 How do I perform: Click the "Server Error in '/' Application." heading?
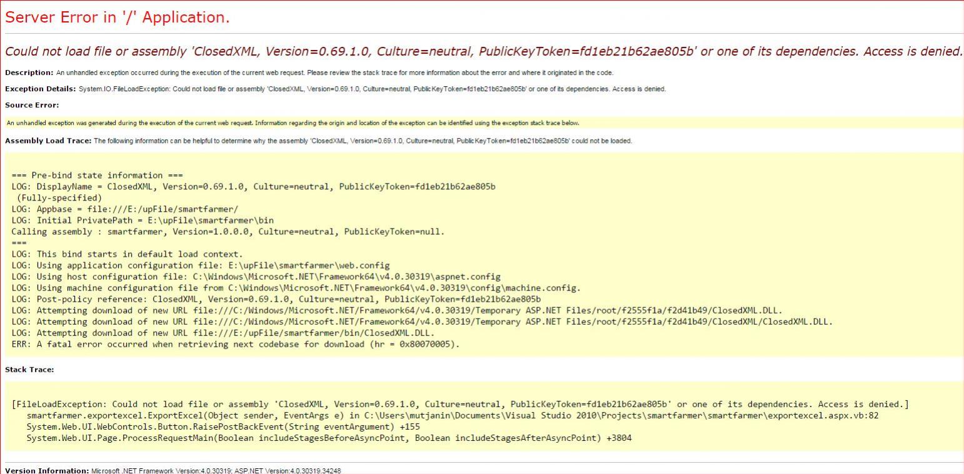[x=118, y=17]
